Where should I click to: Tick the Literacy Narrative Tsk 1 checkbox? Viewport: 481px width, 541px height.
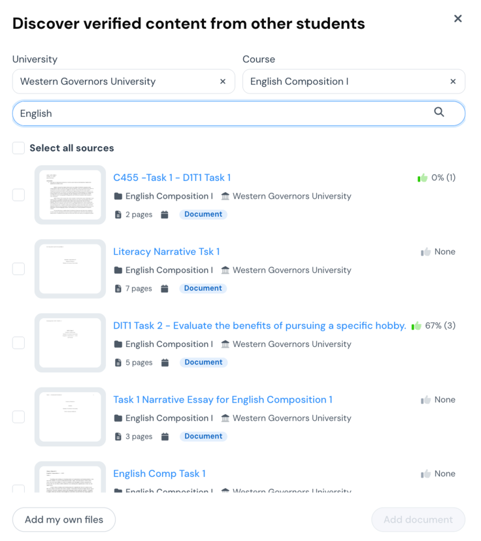pyautogui.click(x=19, y=269)
